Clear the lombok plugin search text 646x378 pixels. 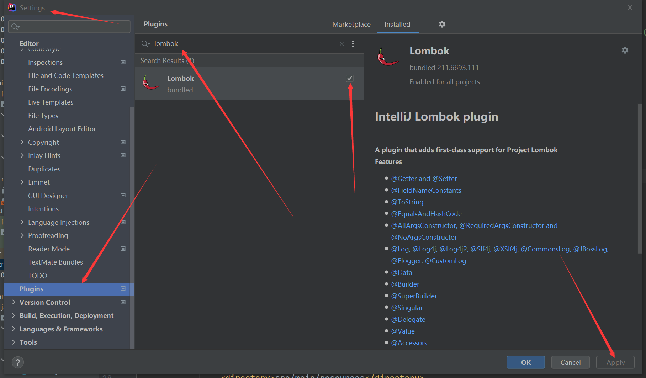click(341, 44)
